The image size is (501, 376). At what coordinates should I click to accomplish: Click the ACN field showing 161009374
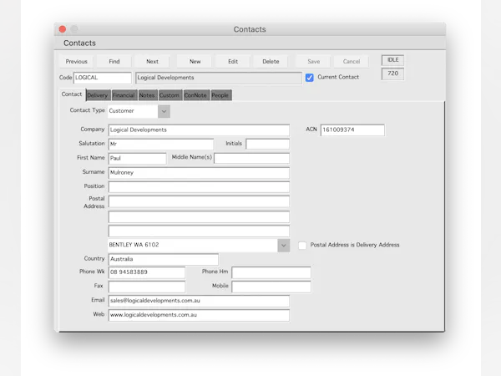click(352, 130)
